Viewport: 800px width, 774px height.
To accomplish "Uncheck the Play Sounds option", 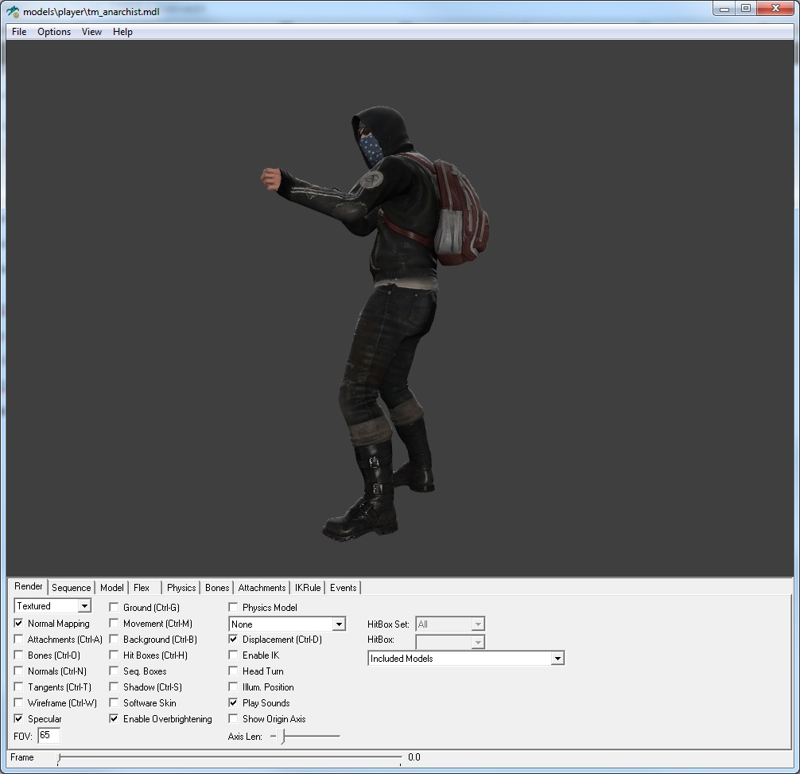I will pos(234,703).
